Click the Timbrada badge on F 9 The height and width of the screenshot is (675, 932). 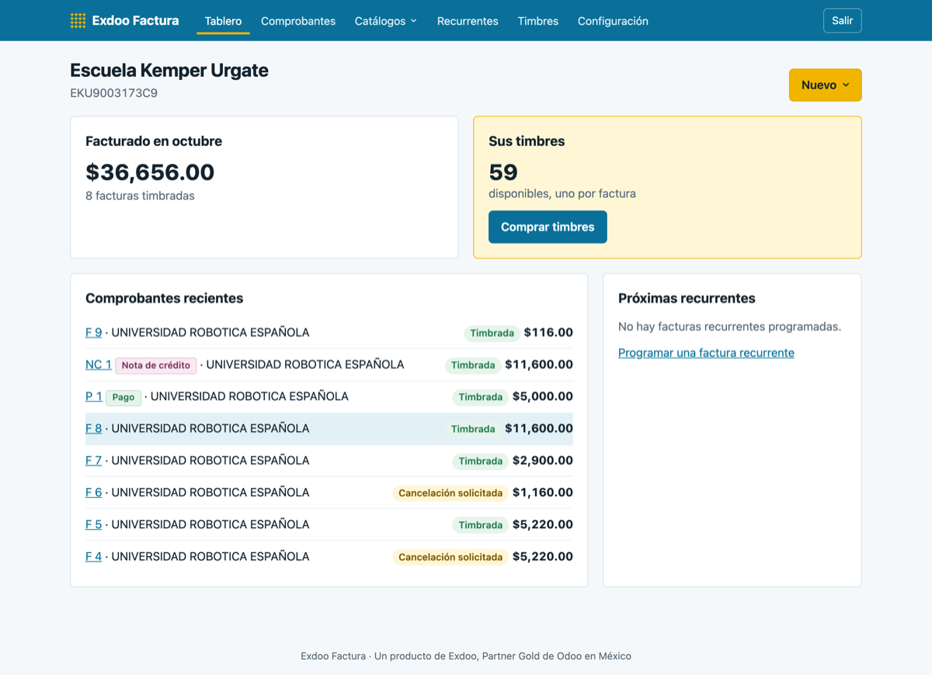492,333
